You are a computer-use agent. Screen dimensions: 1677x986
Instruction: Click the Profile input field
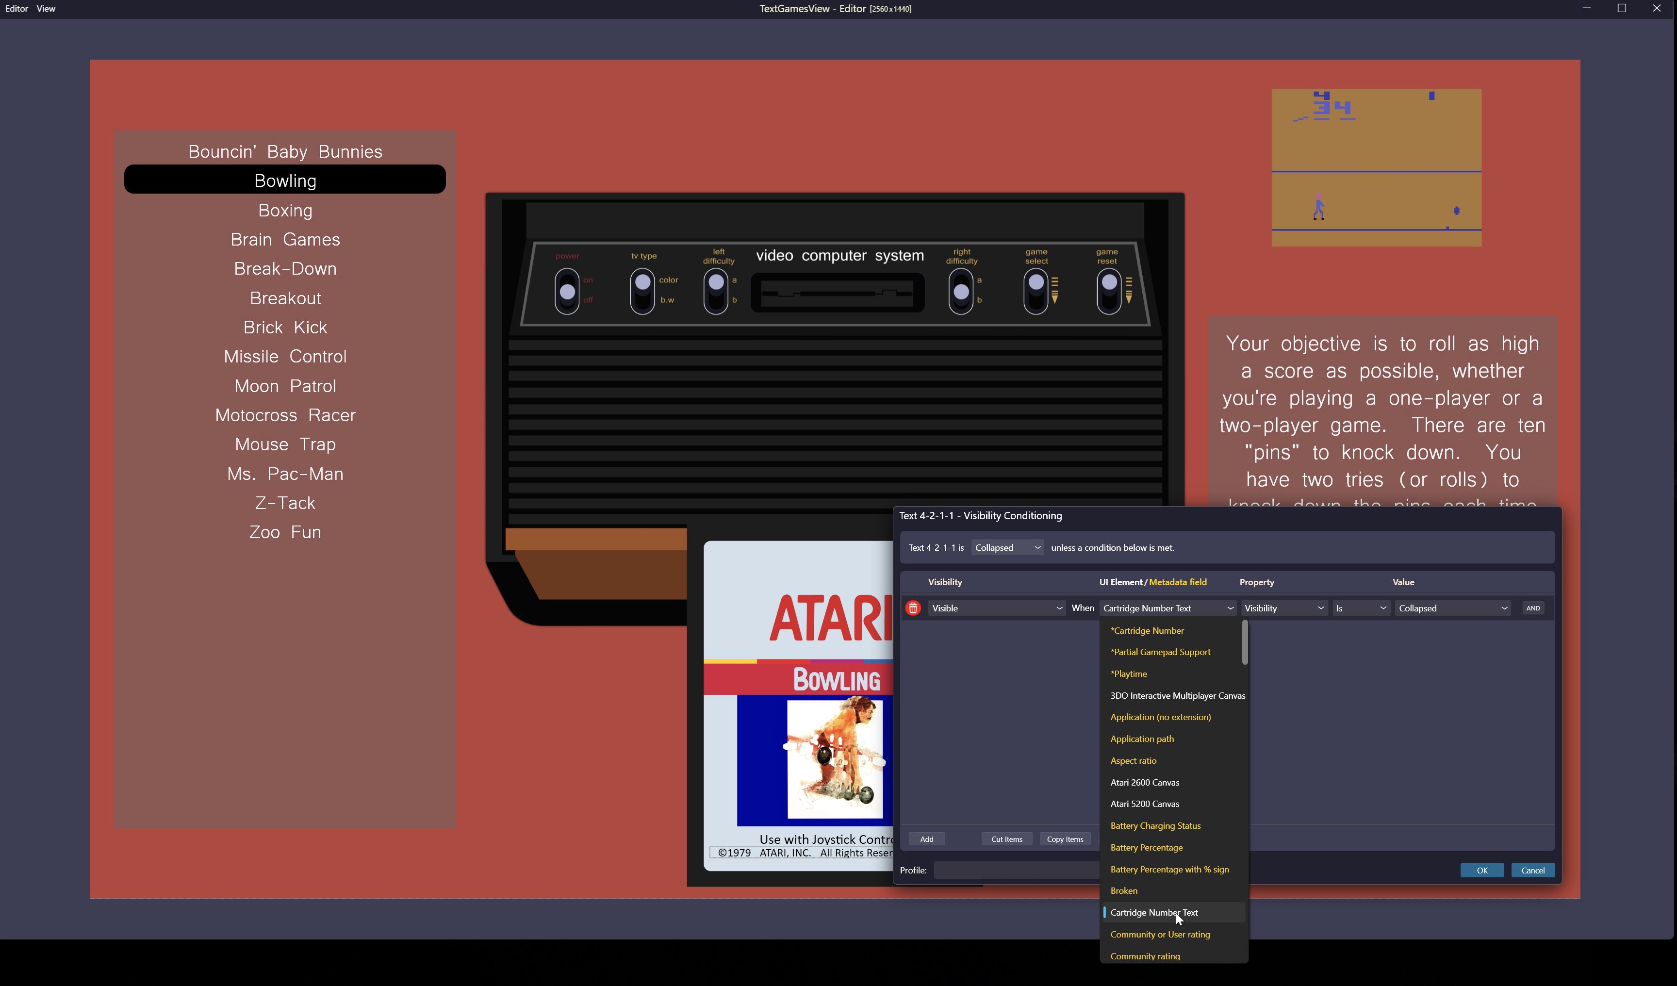point(1016,870)
